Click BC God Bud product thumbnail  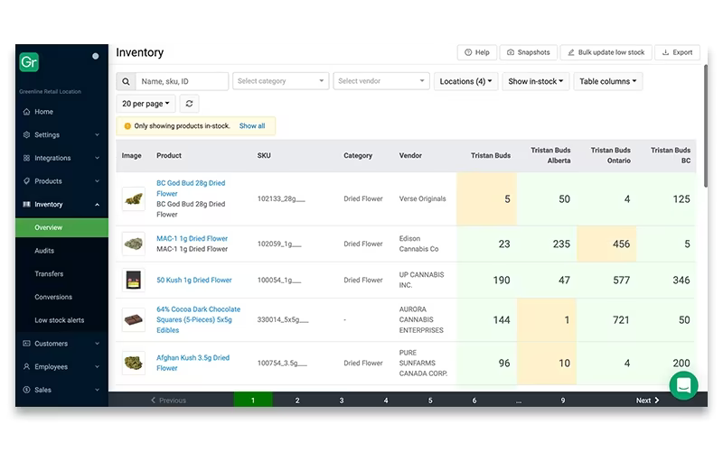133,198
